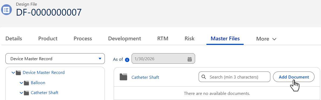Click the Balloon folder icon in tree
The image size is (321, 100).
point(26,83)
